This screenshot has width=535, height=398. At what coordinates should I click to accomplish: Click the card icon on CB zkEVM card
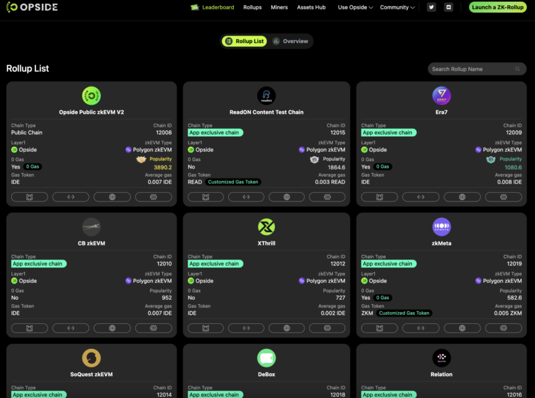tap(154, 328)
